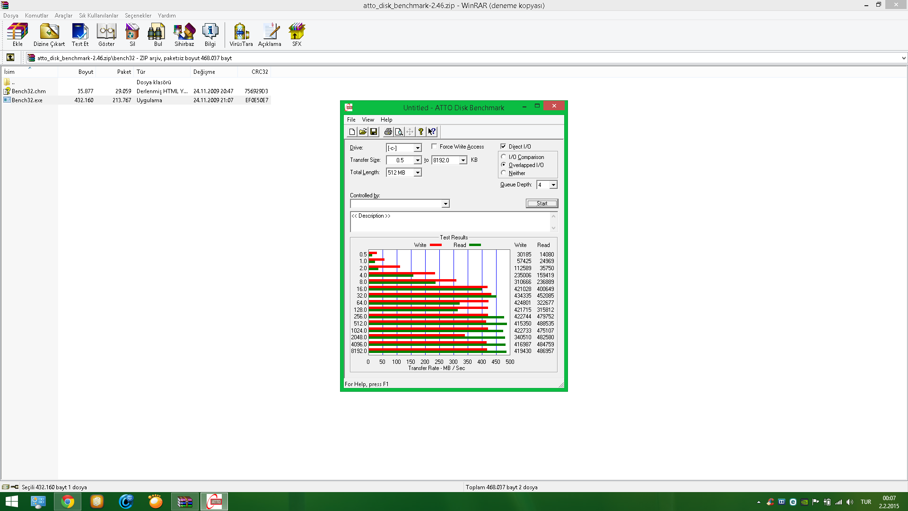Click the TUR language indicator in taskbar
The width and height of the screenshot is (908, 511).
(x=866, y=502)
